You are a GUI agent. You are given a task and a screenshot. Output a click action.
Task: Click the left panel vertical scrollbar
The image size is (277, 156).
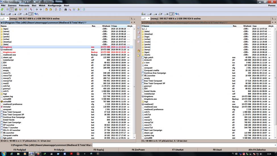pos(135,85)
